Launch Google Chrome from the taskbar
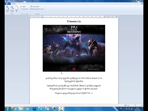Viewport: 148px width, 111px height. (14, 109)
